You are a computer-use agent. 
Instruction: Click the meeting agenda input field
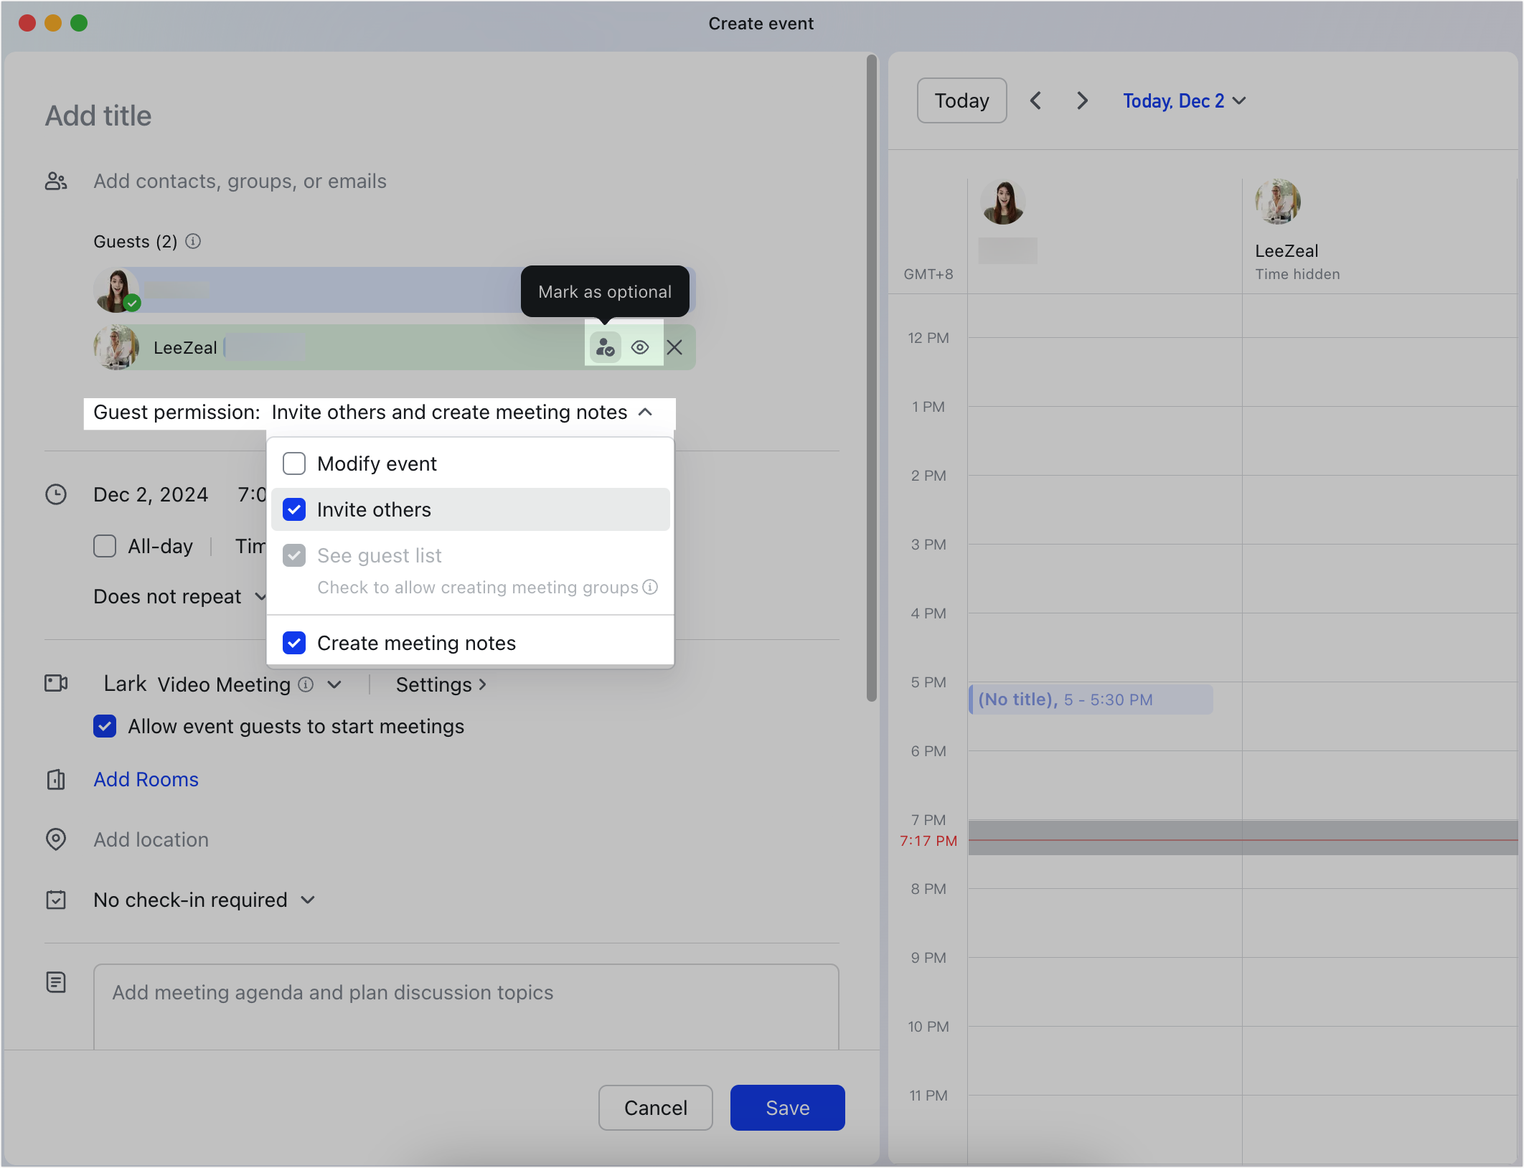[465, 1004]
